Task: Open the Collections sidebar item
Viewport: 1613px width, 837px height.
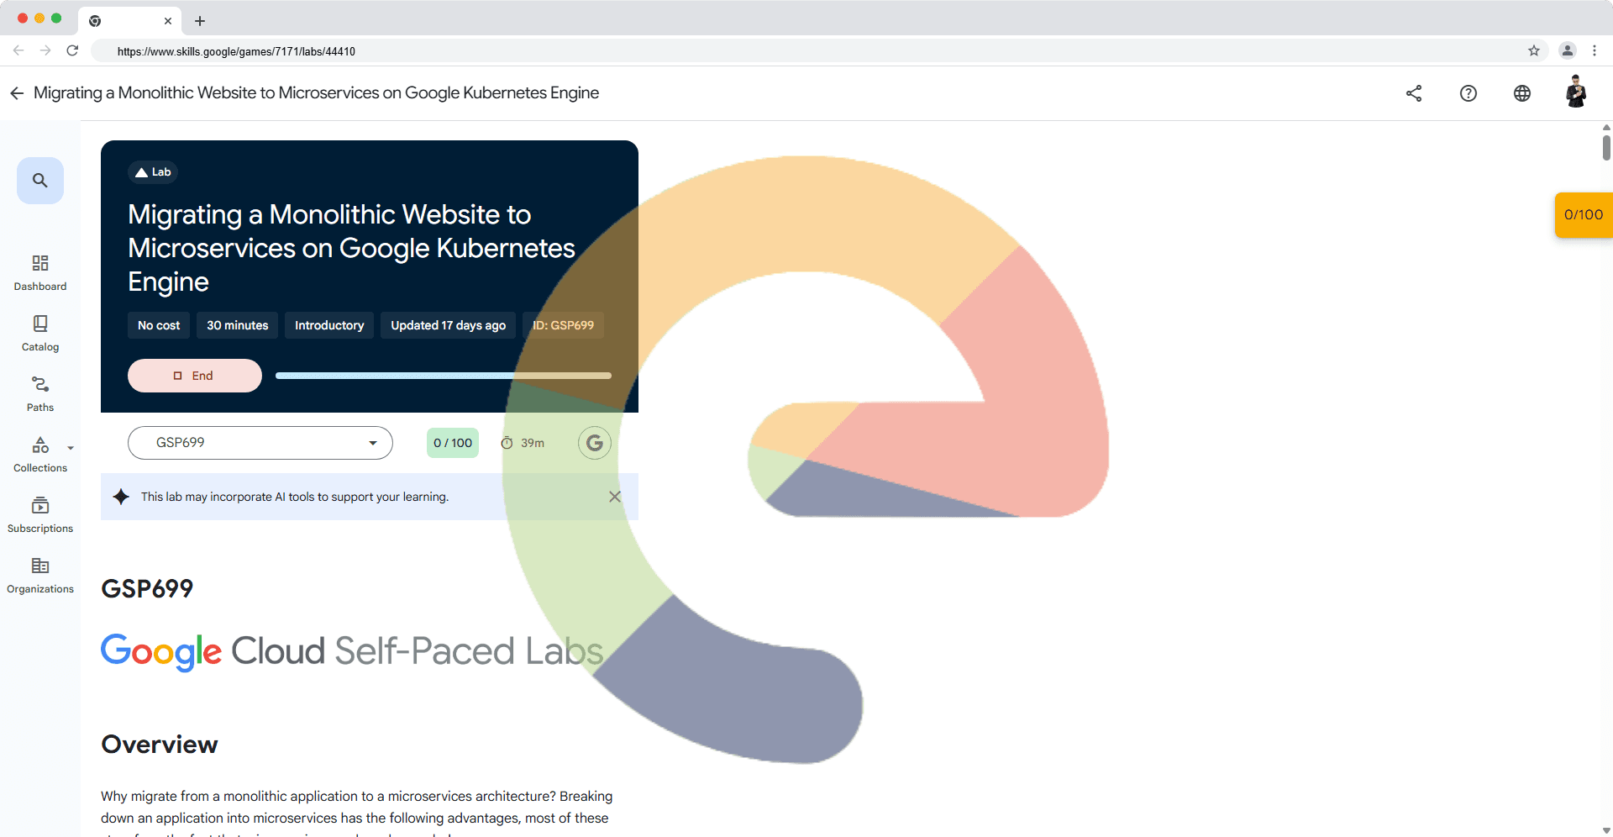Action: (40, 455)
